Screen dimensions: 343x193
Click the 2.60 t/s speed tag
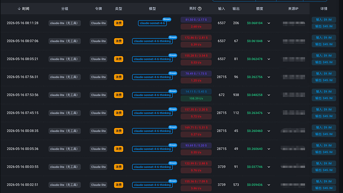click(x=196, y=27)
